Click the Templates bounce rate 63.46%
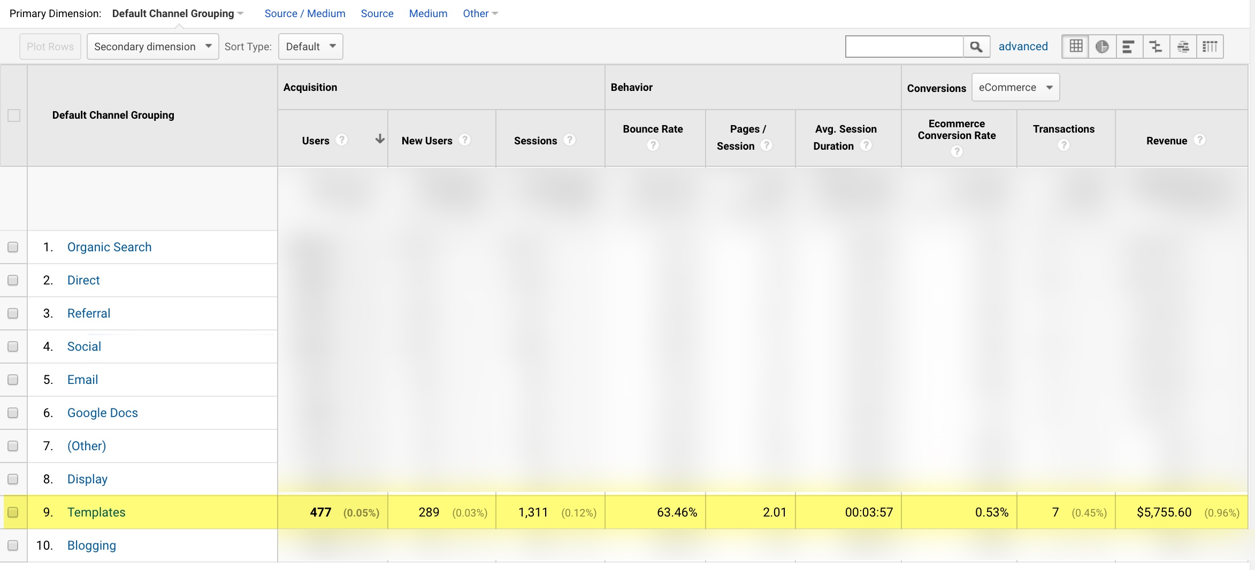The width and height of the screenshot is (1255, 570). click(x=677, y=512)
